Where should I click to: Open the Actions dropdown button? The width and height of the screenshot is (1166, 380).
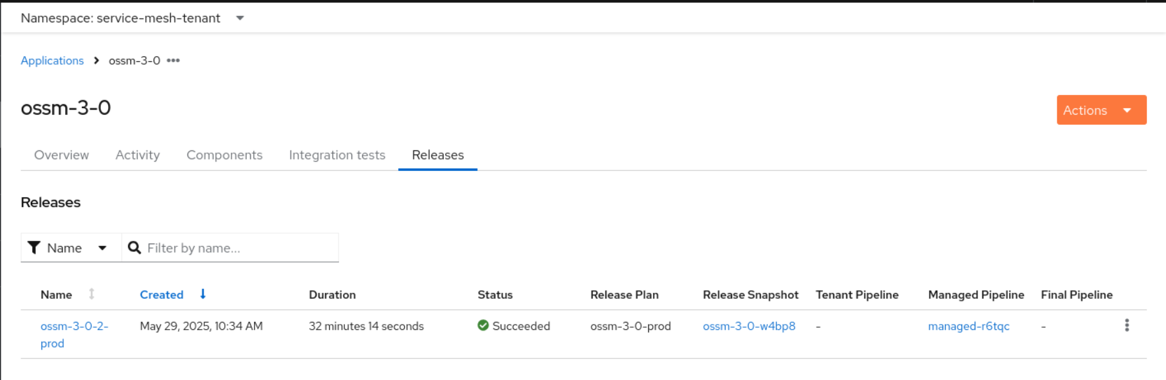1101,110
